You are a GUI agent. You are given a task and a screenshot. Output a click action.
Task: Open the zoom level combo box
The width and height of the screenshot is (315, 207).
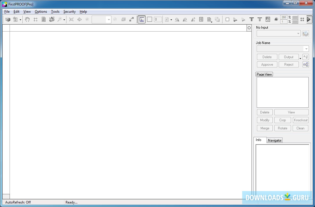tap(102, 19)
